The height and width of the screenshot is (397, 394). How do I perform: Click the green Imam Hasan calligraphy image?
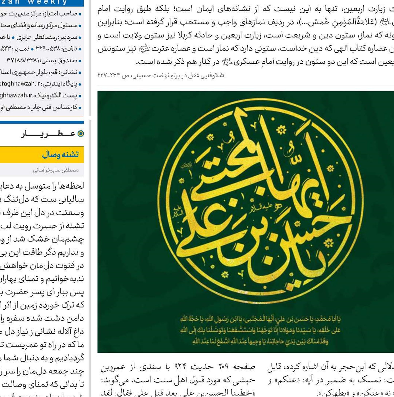246,222
